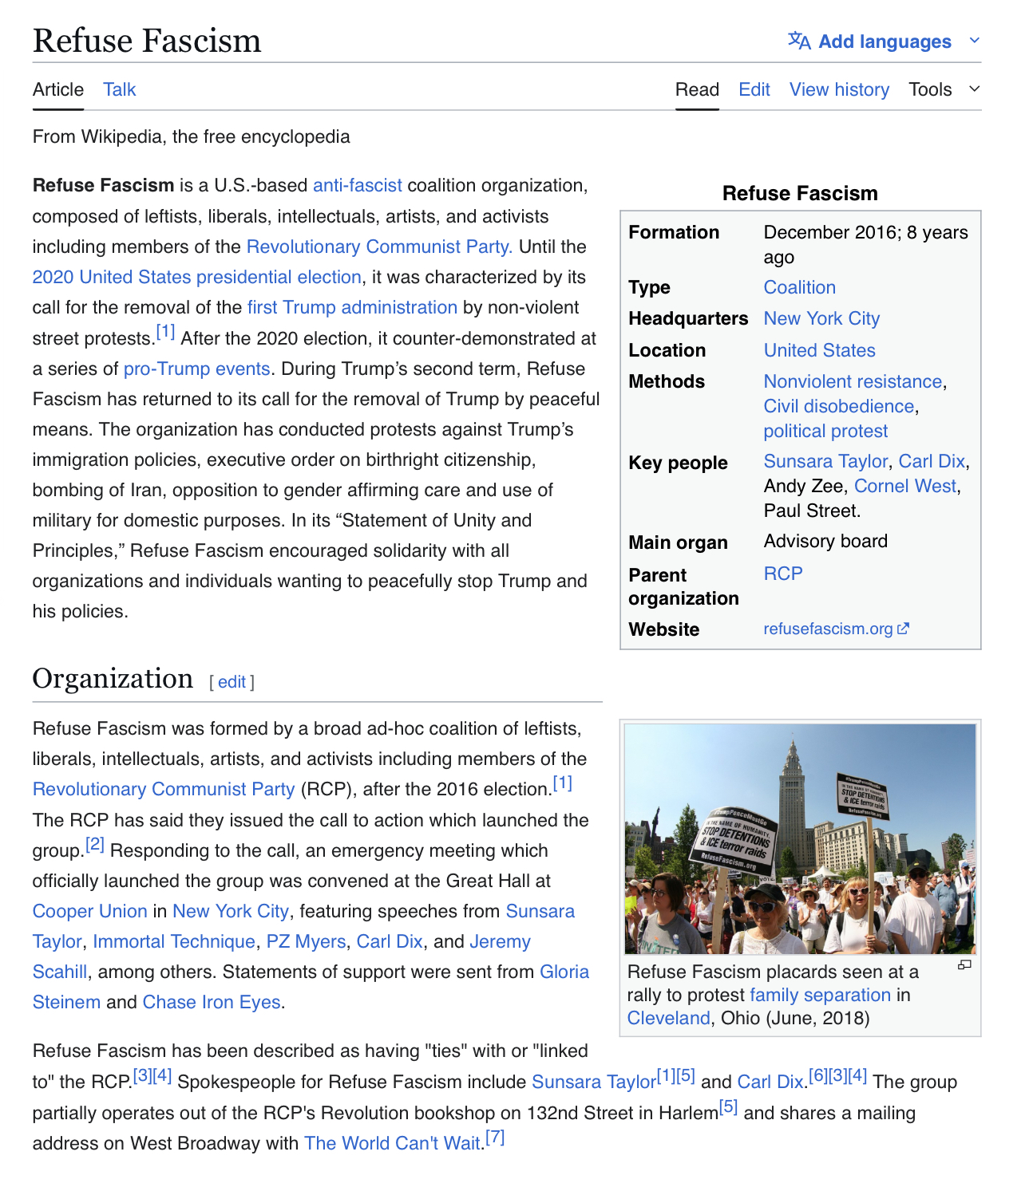Follow the Nonviolent resistance link

pos(853,381)
